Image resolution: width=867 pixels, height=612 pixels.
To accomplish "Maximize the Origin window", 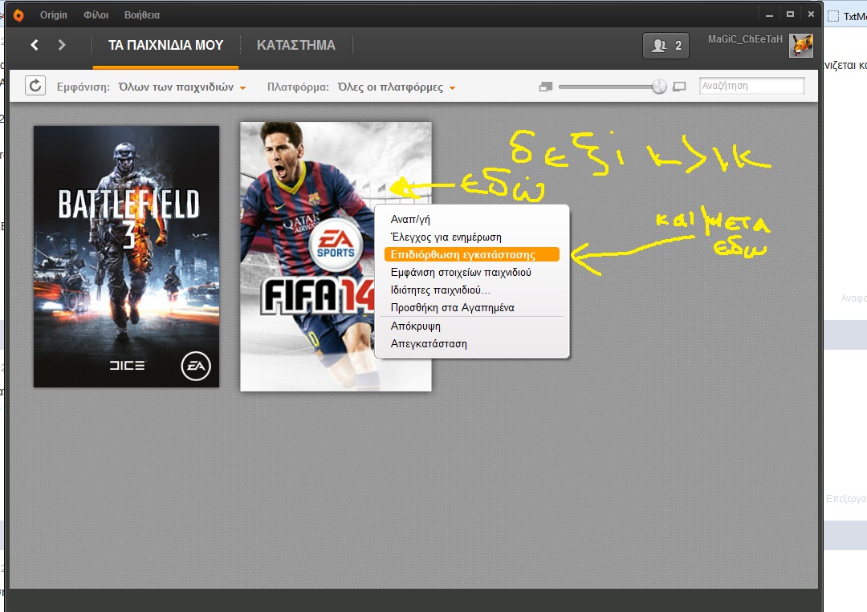I will click(790, 14).
